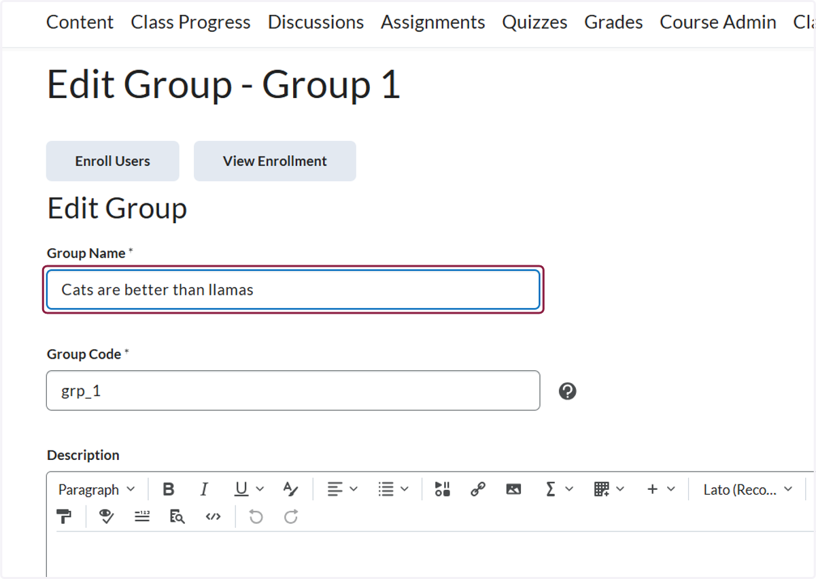816x579 pixels.
Task: Open the underline options dropdown arrow
Action: 260,489
